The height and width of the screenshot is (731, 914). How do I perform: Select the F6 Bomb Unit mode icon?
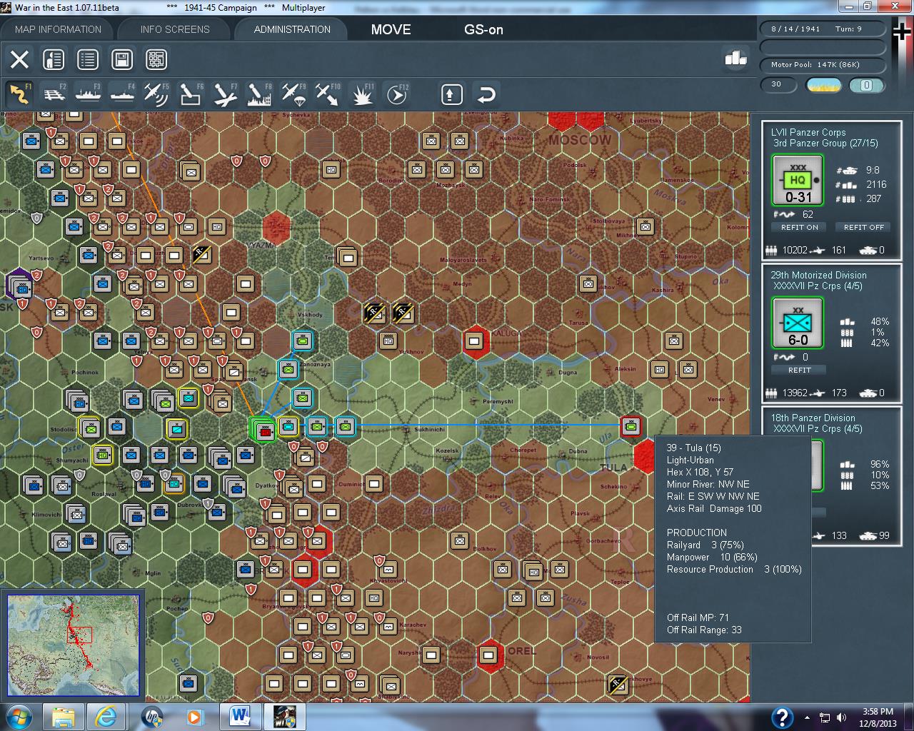pos(191,94)
